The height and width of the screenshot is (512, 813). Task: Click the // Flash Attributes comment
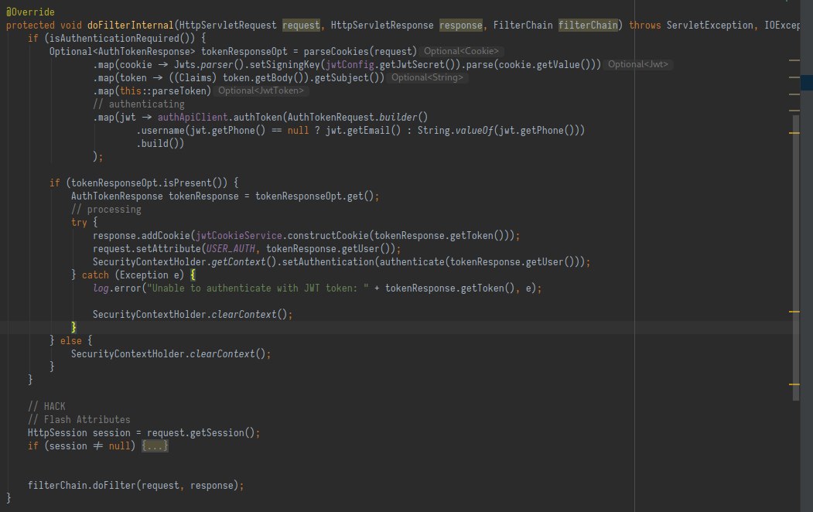[79, 420]
